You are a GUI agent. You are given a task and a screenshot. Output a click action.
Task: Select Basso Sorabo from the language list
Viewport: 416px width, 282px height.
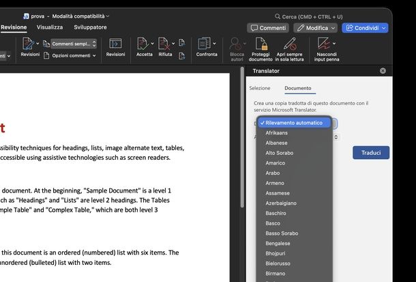(x=294, y=234)
